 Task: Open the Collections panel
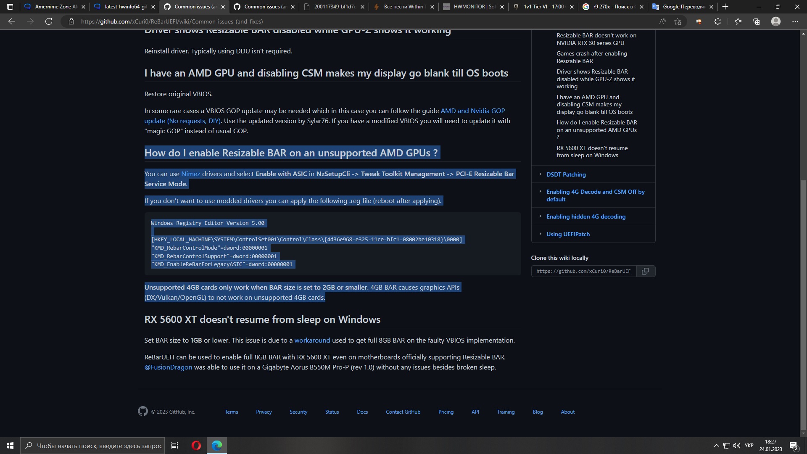tap(757, 21)
